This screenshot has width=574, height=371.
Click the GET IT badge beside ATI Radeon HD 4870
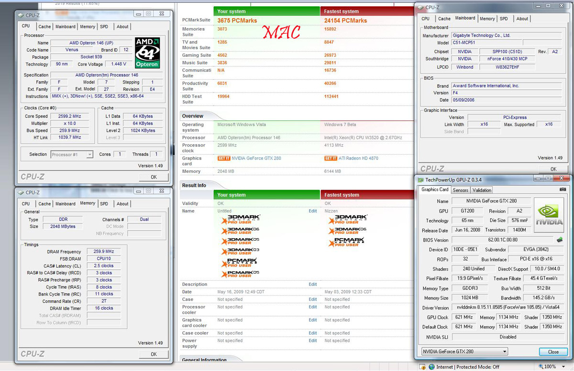point(331,158)
